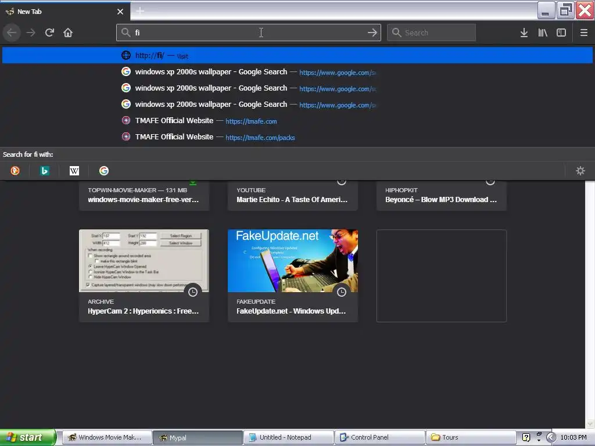Click the forward navigation arrow
Viewport: 595px width, 446px height.
coord(31,33)
